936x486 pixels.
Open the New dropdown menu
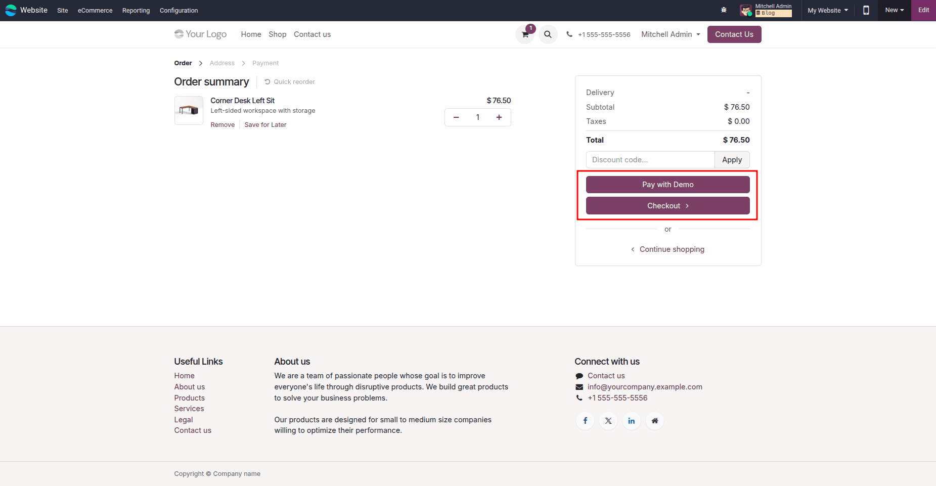[x=894, y=10]
